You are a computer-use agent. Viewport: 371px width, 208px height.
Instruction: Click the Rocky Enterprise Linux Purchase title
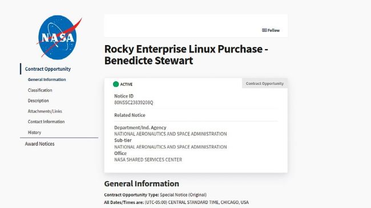(x=186, y=55)
